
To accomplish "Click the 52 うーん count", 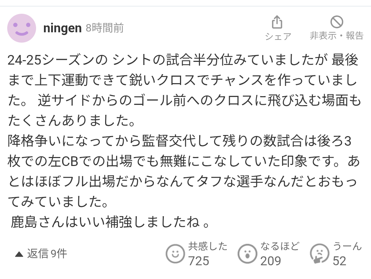I will coord(339,261).
